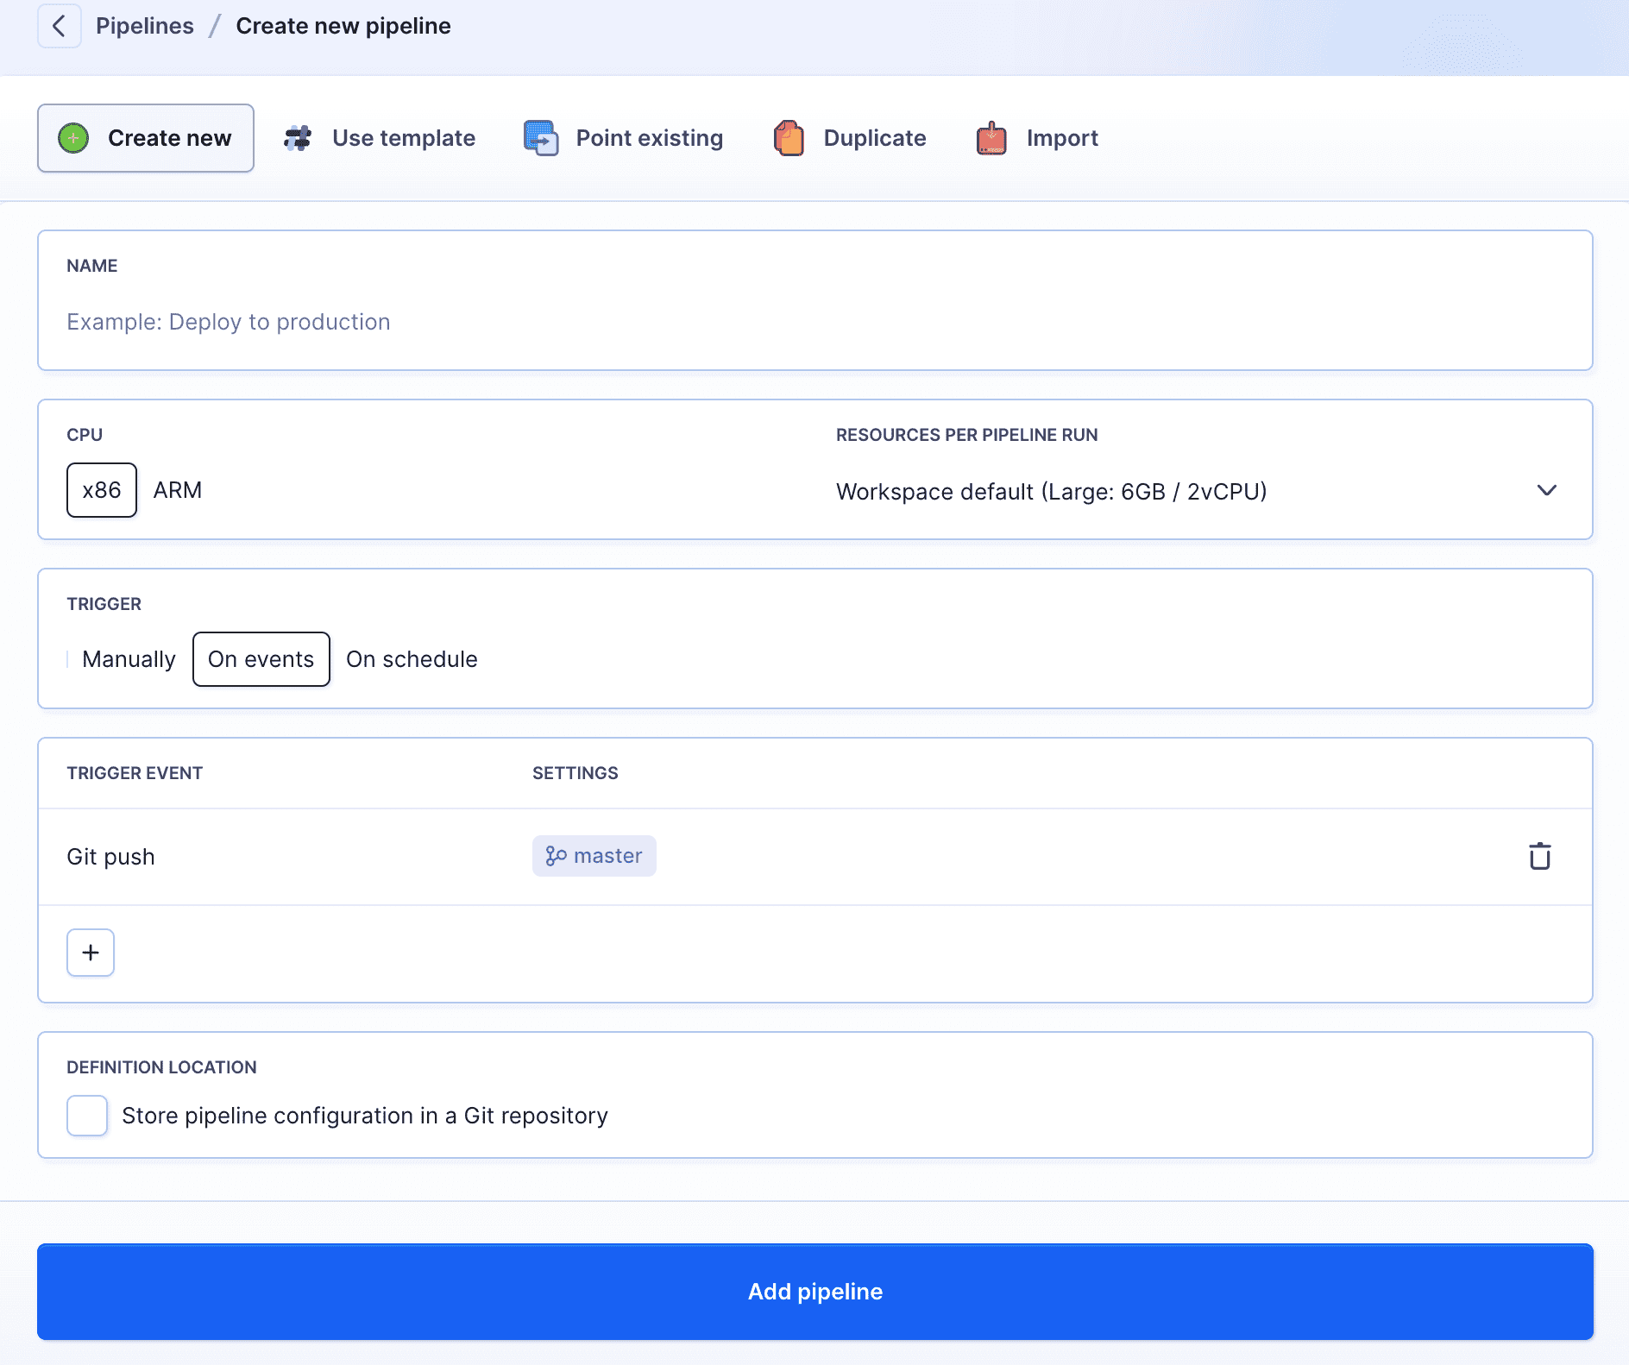Viewport: 1629px width, 1365px height.
Task: Switch to the Use template tab
Action: click(x=380, y=138)
